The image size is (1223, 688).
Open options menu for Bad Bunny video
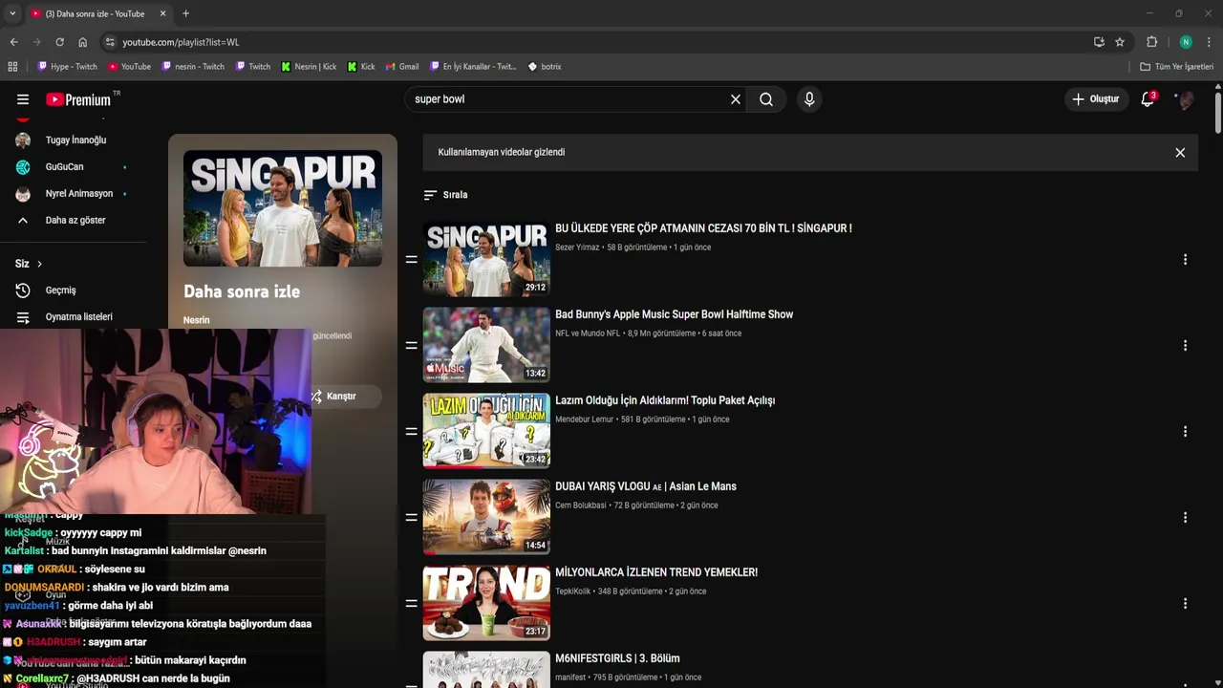1185,346
